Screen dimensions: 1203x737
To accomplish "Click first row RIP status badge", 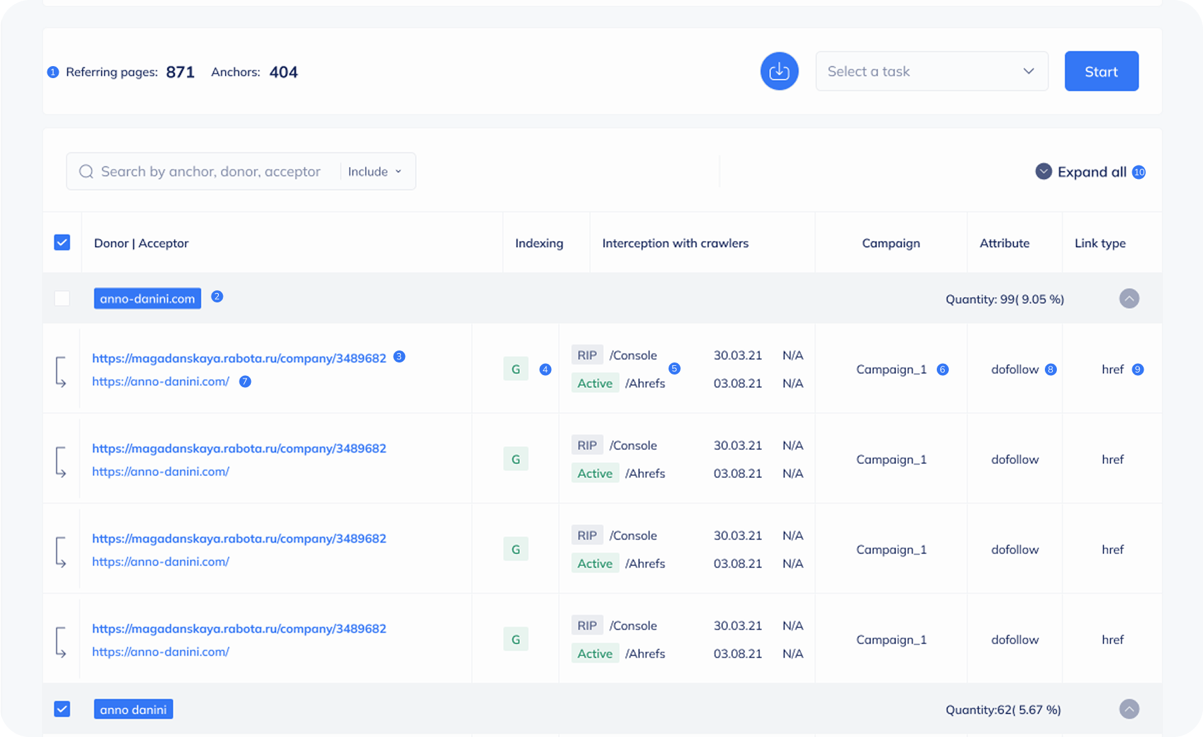I will pyautogui.click(x=587, y=355).
